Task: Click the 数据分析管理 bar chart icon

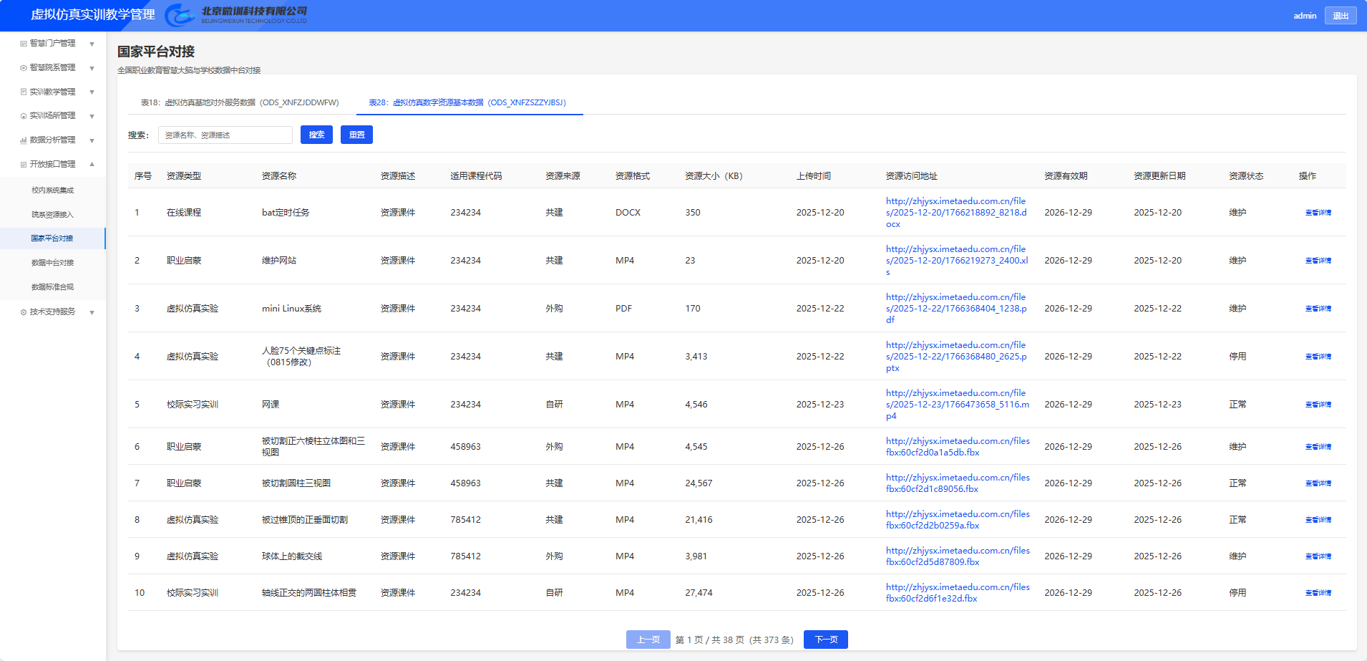Action: point(24,140)
